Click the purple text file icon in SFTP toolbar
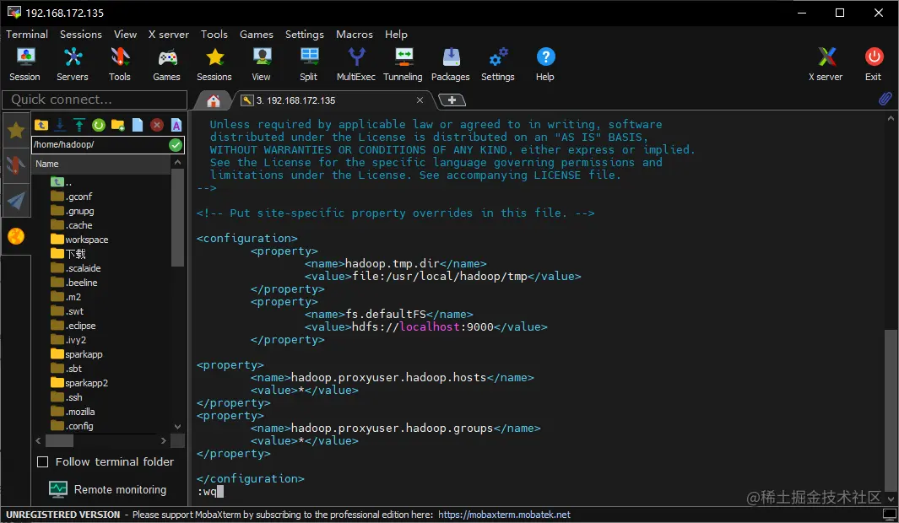Viewport: 899px width, 523px height. point(176,125)
